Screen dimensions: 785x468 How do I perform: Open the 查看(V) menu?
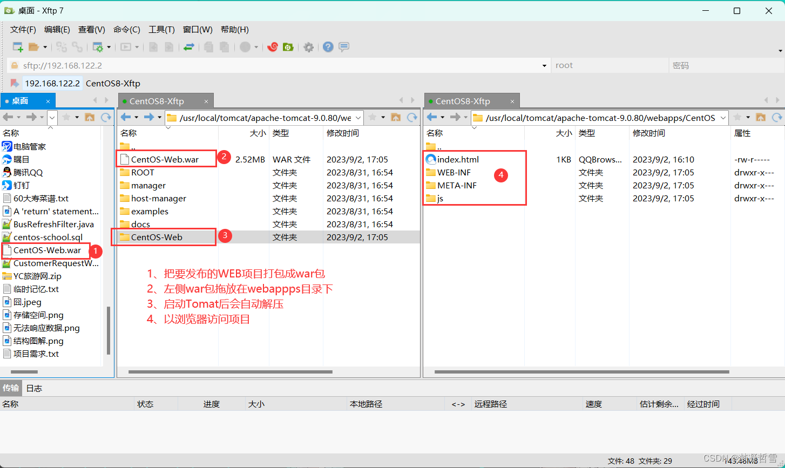point(92,29)
